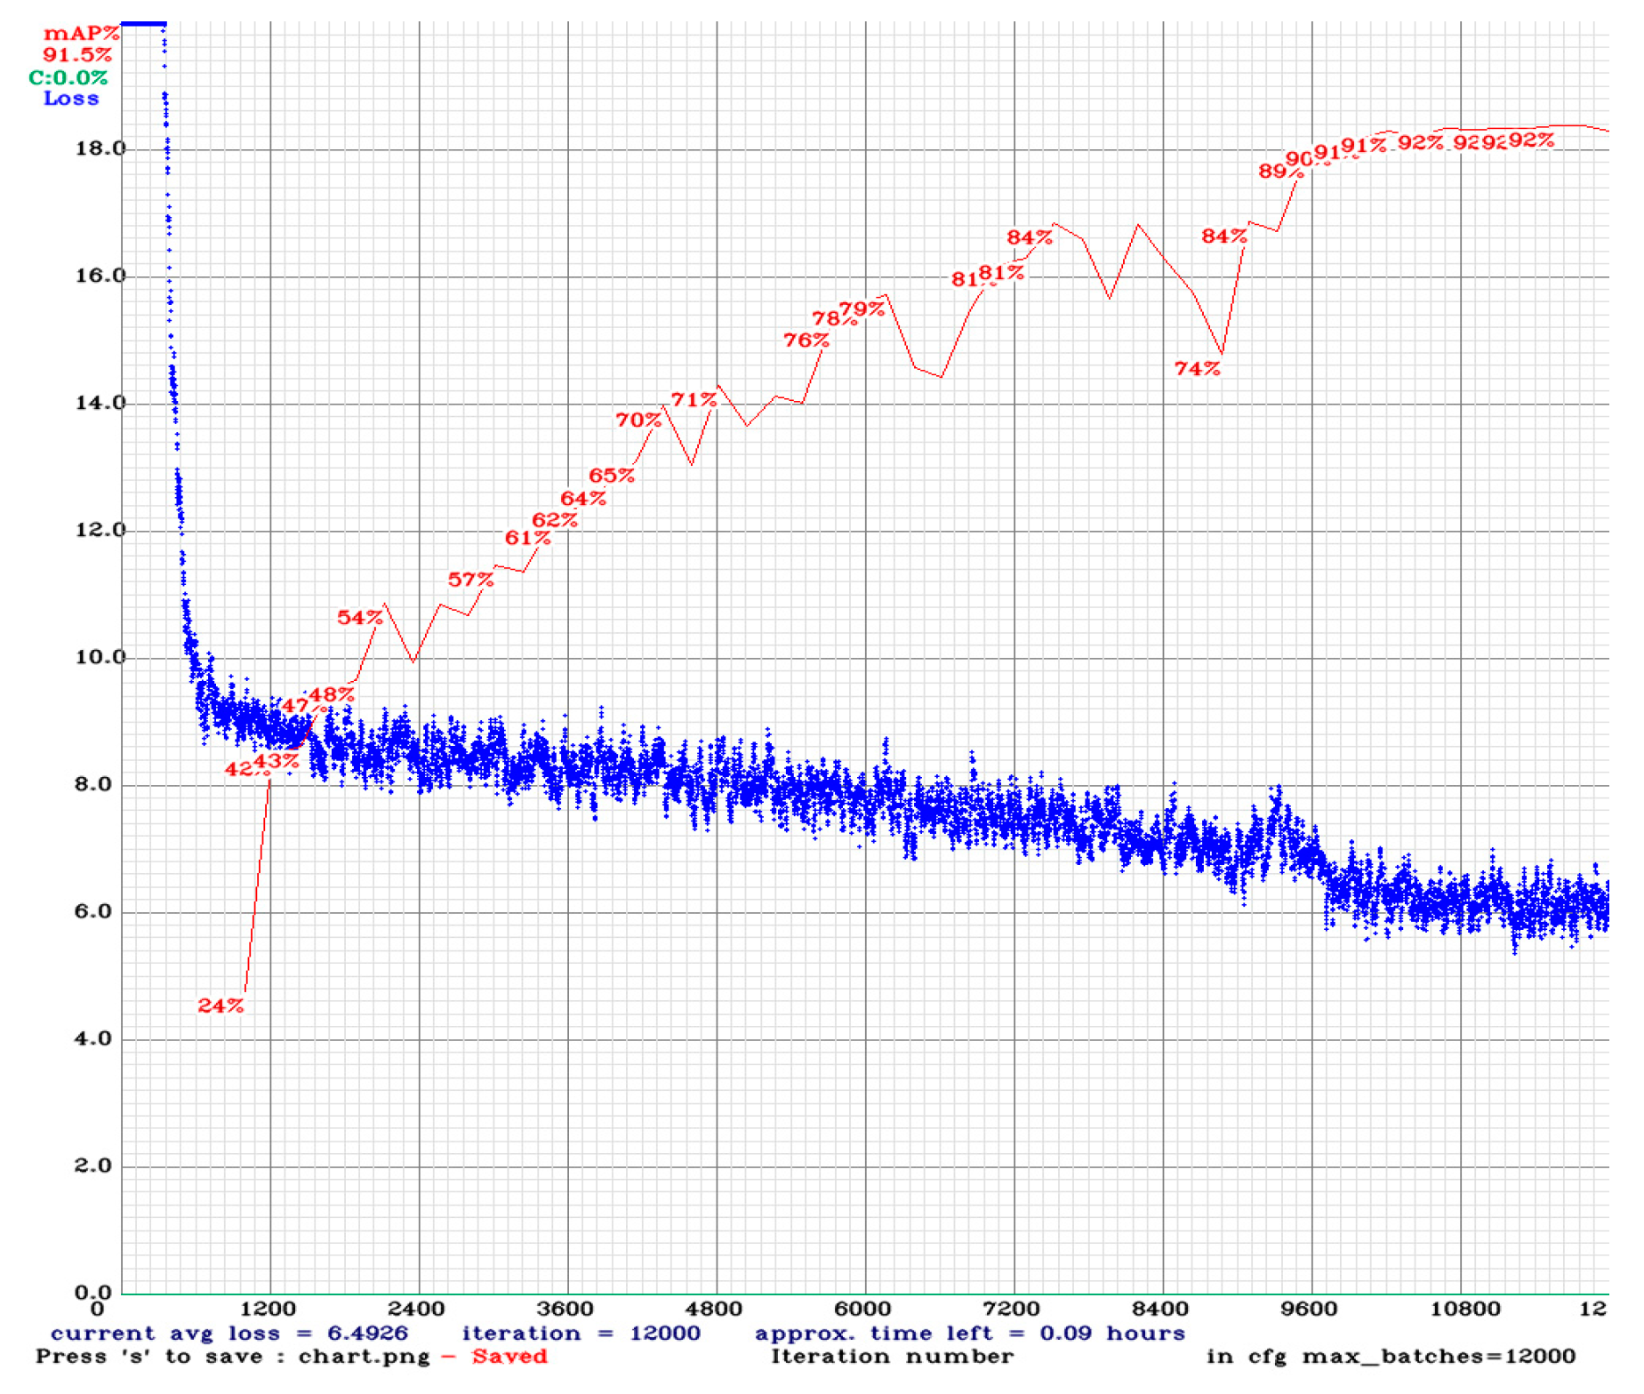The width and height of the screenshot is (1644, 1394).
Task: Select the 12.0 loss axis label
Action: (100, 530)
